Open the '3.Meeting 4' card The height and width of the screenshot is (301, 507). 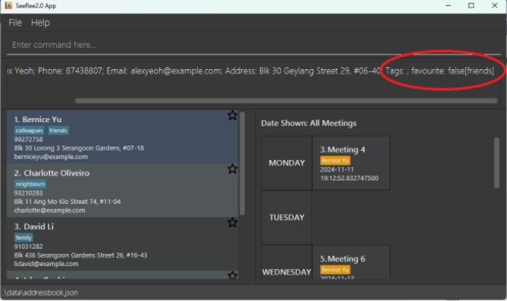click(351, 163)
